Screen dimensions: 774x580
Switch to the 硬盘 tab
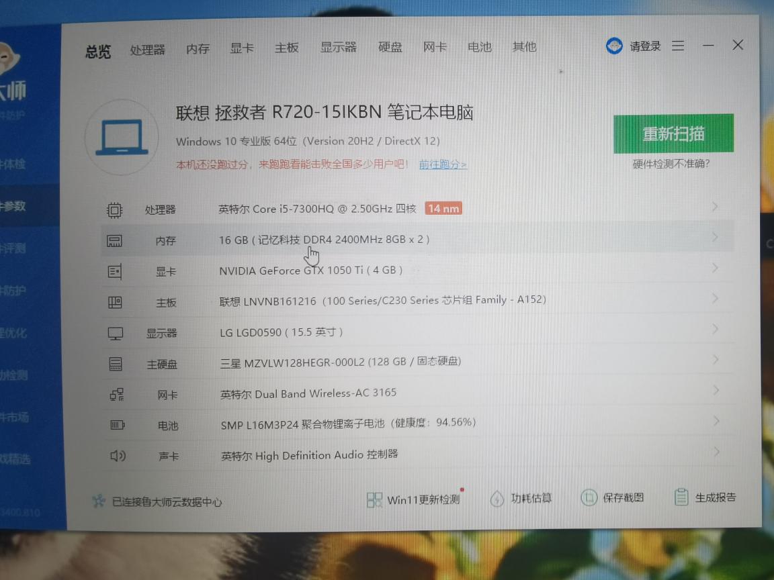[390, 47]
